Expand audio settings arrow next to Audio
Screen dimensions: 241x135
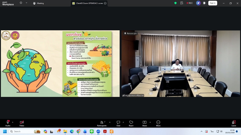(13, 122)
